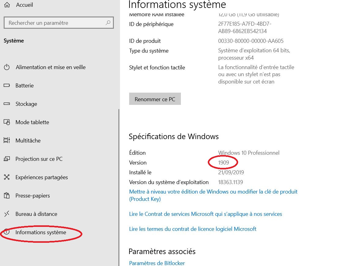The width and height of the screenshot is (348, 266).
Task: Go to Stockage settings
Action: point(26,104)
